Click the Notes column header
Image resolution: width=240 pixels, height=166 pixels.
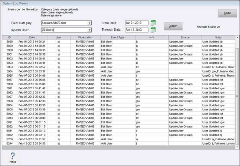click(x=219, y=37)
